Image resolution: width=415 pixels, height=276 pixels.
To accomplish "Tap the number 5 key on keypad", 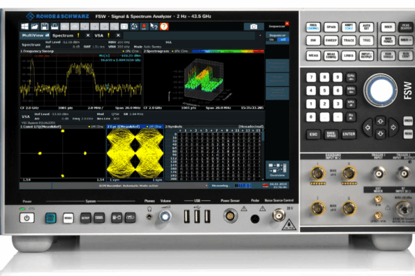I will 324,90.
